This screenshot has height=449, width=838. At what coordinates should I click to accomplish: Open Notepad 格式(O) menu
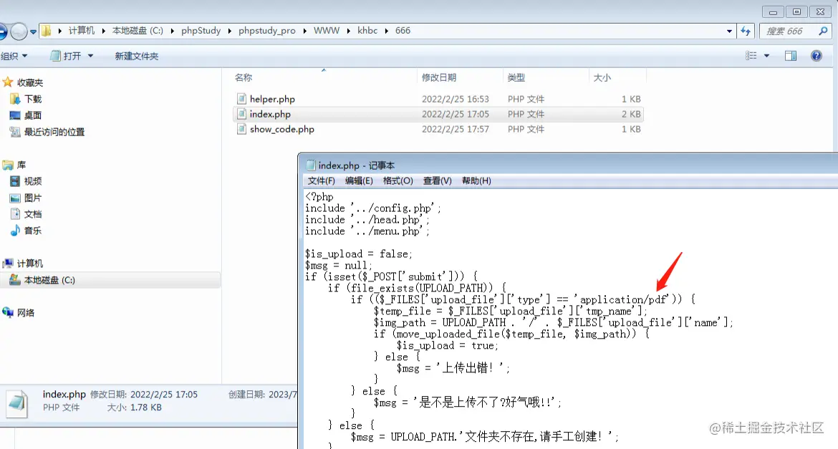pyautogui.click(x=398, y=180)
